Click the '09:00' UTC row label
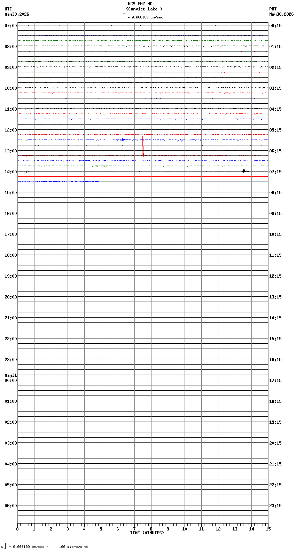This screenshot has height=551, width=296. click(x=11, y=67)
